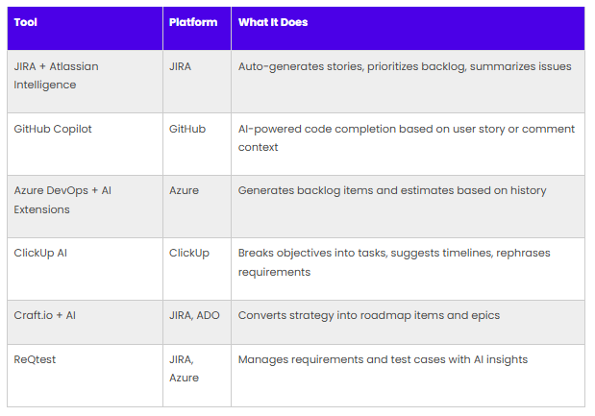Click the standalone "Azure" platform cell

point(184,190)
